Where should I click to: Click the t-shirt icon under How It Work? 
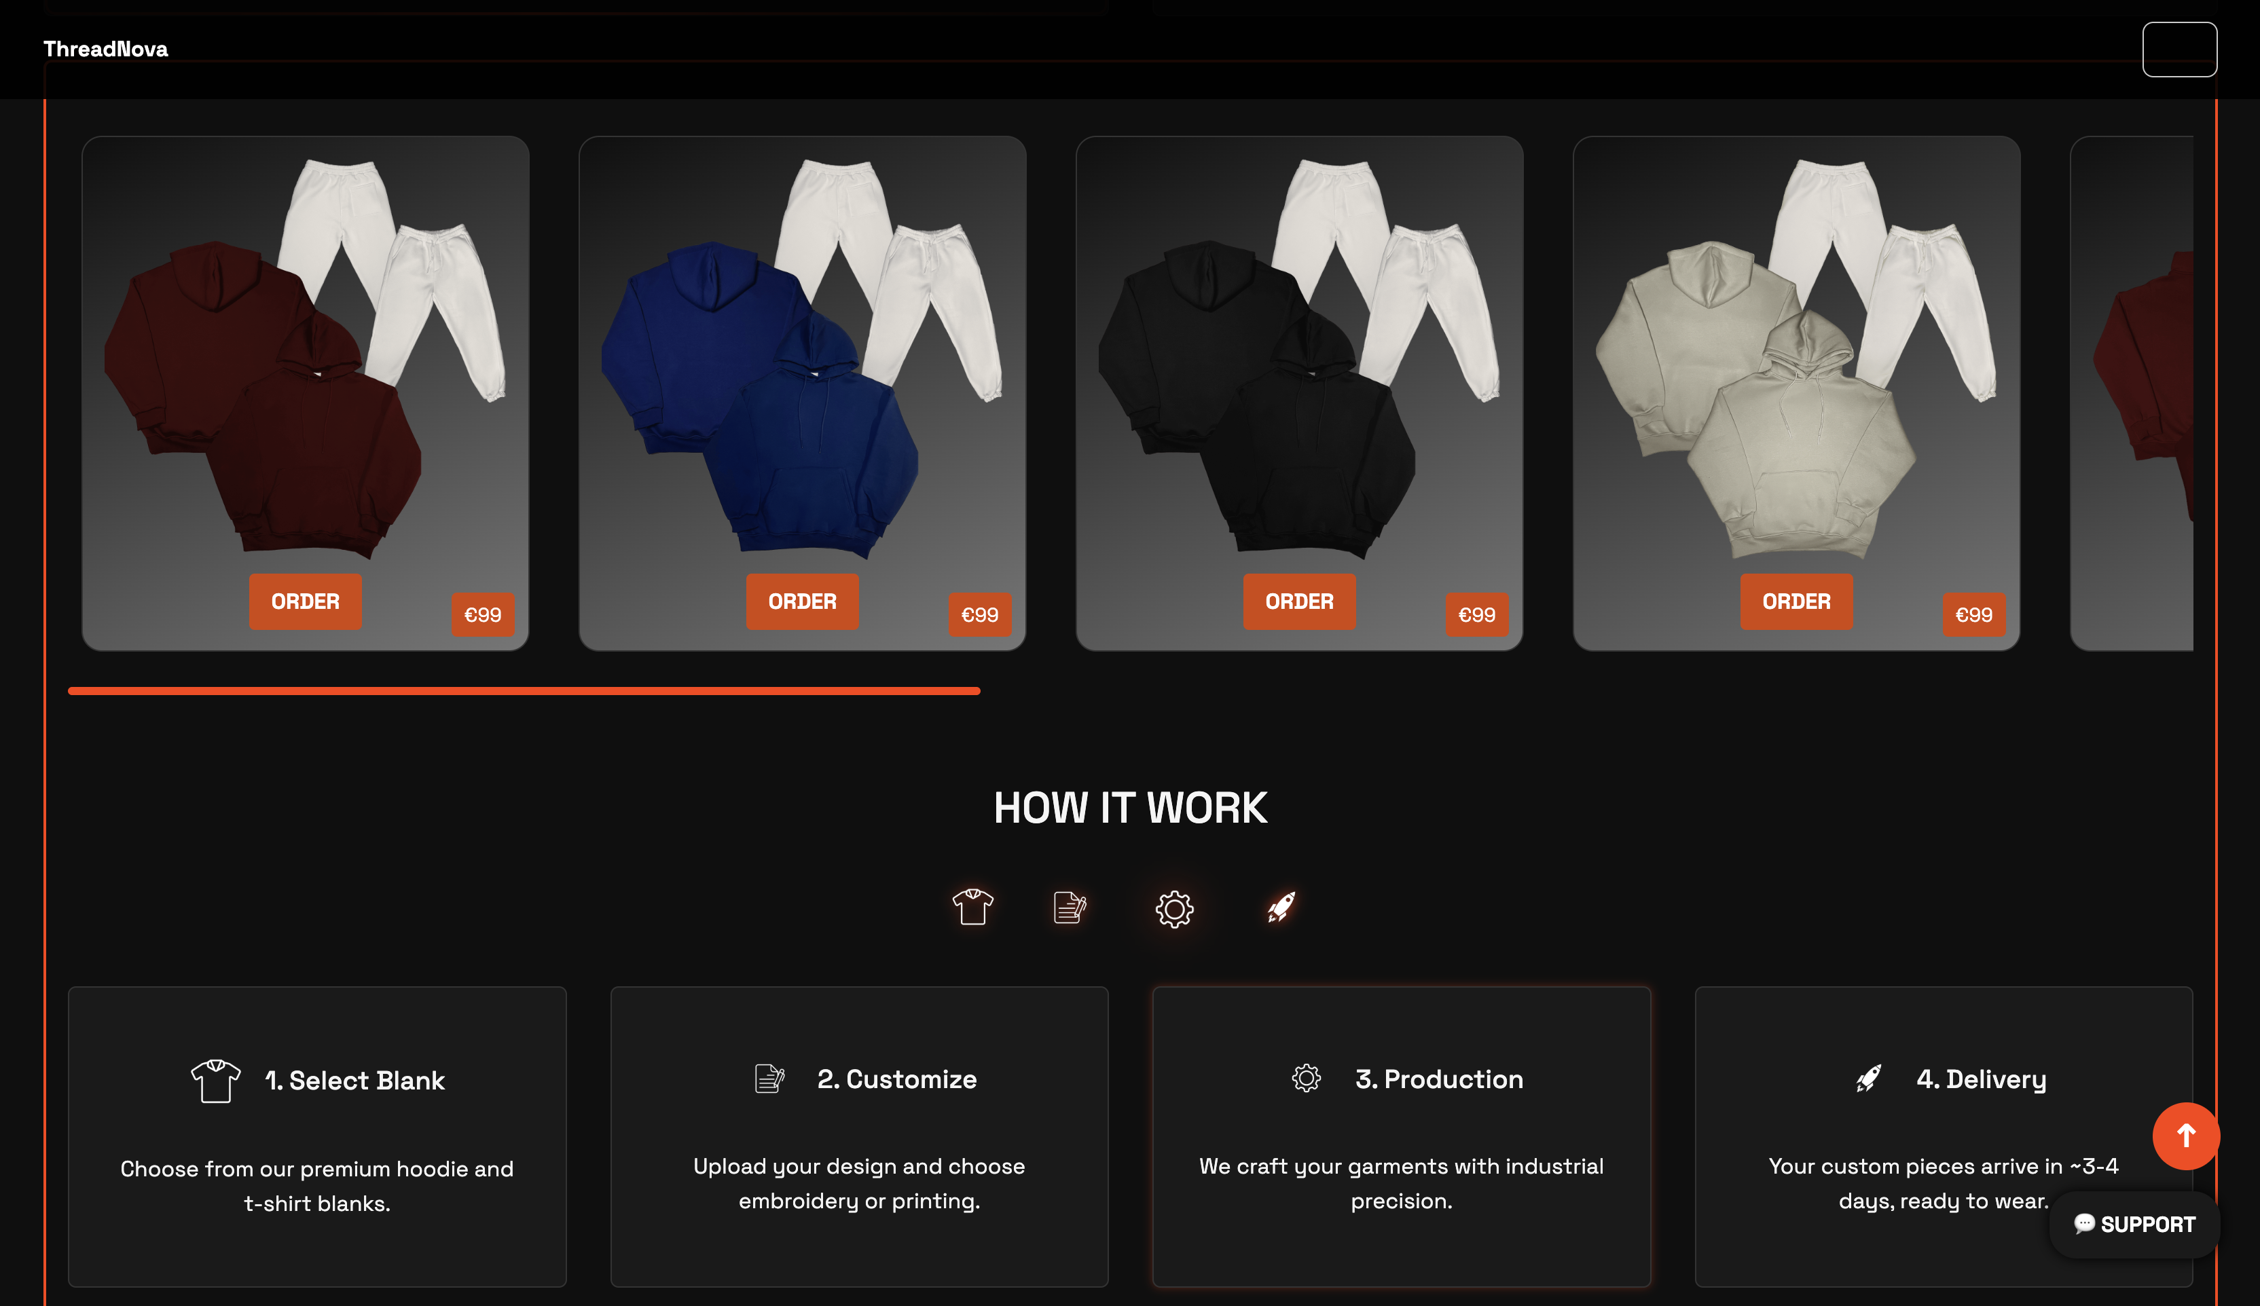pos(972,907)
